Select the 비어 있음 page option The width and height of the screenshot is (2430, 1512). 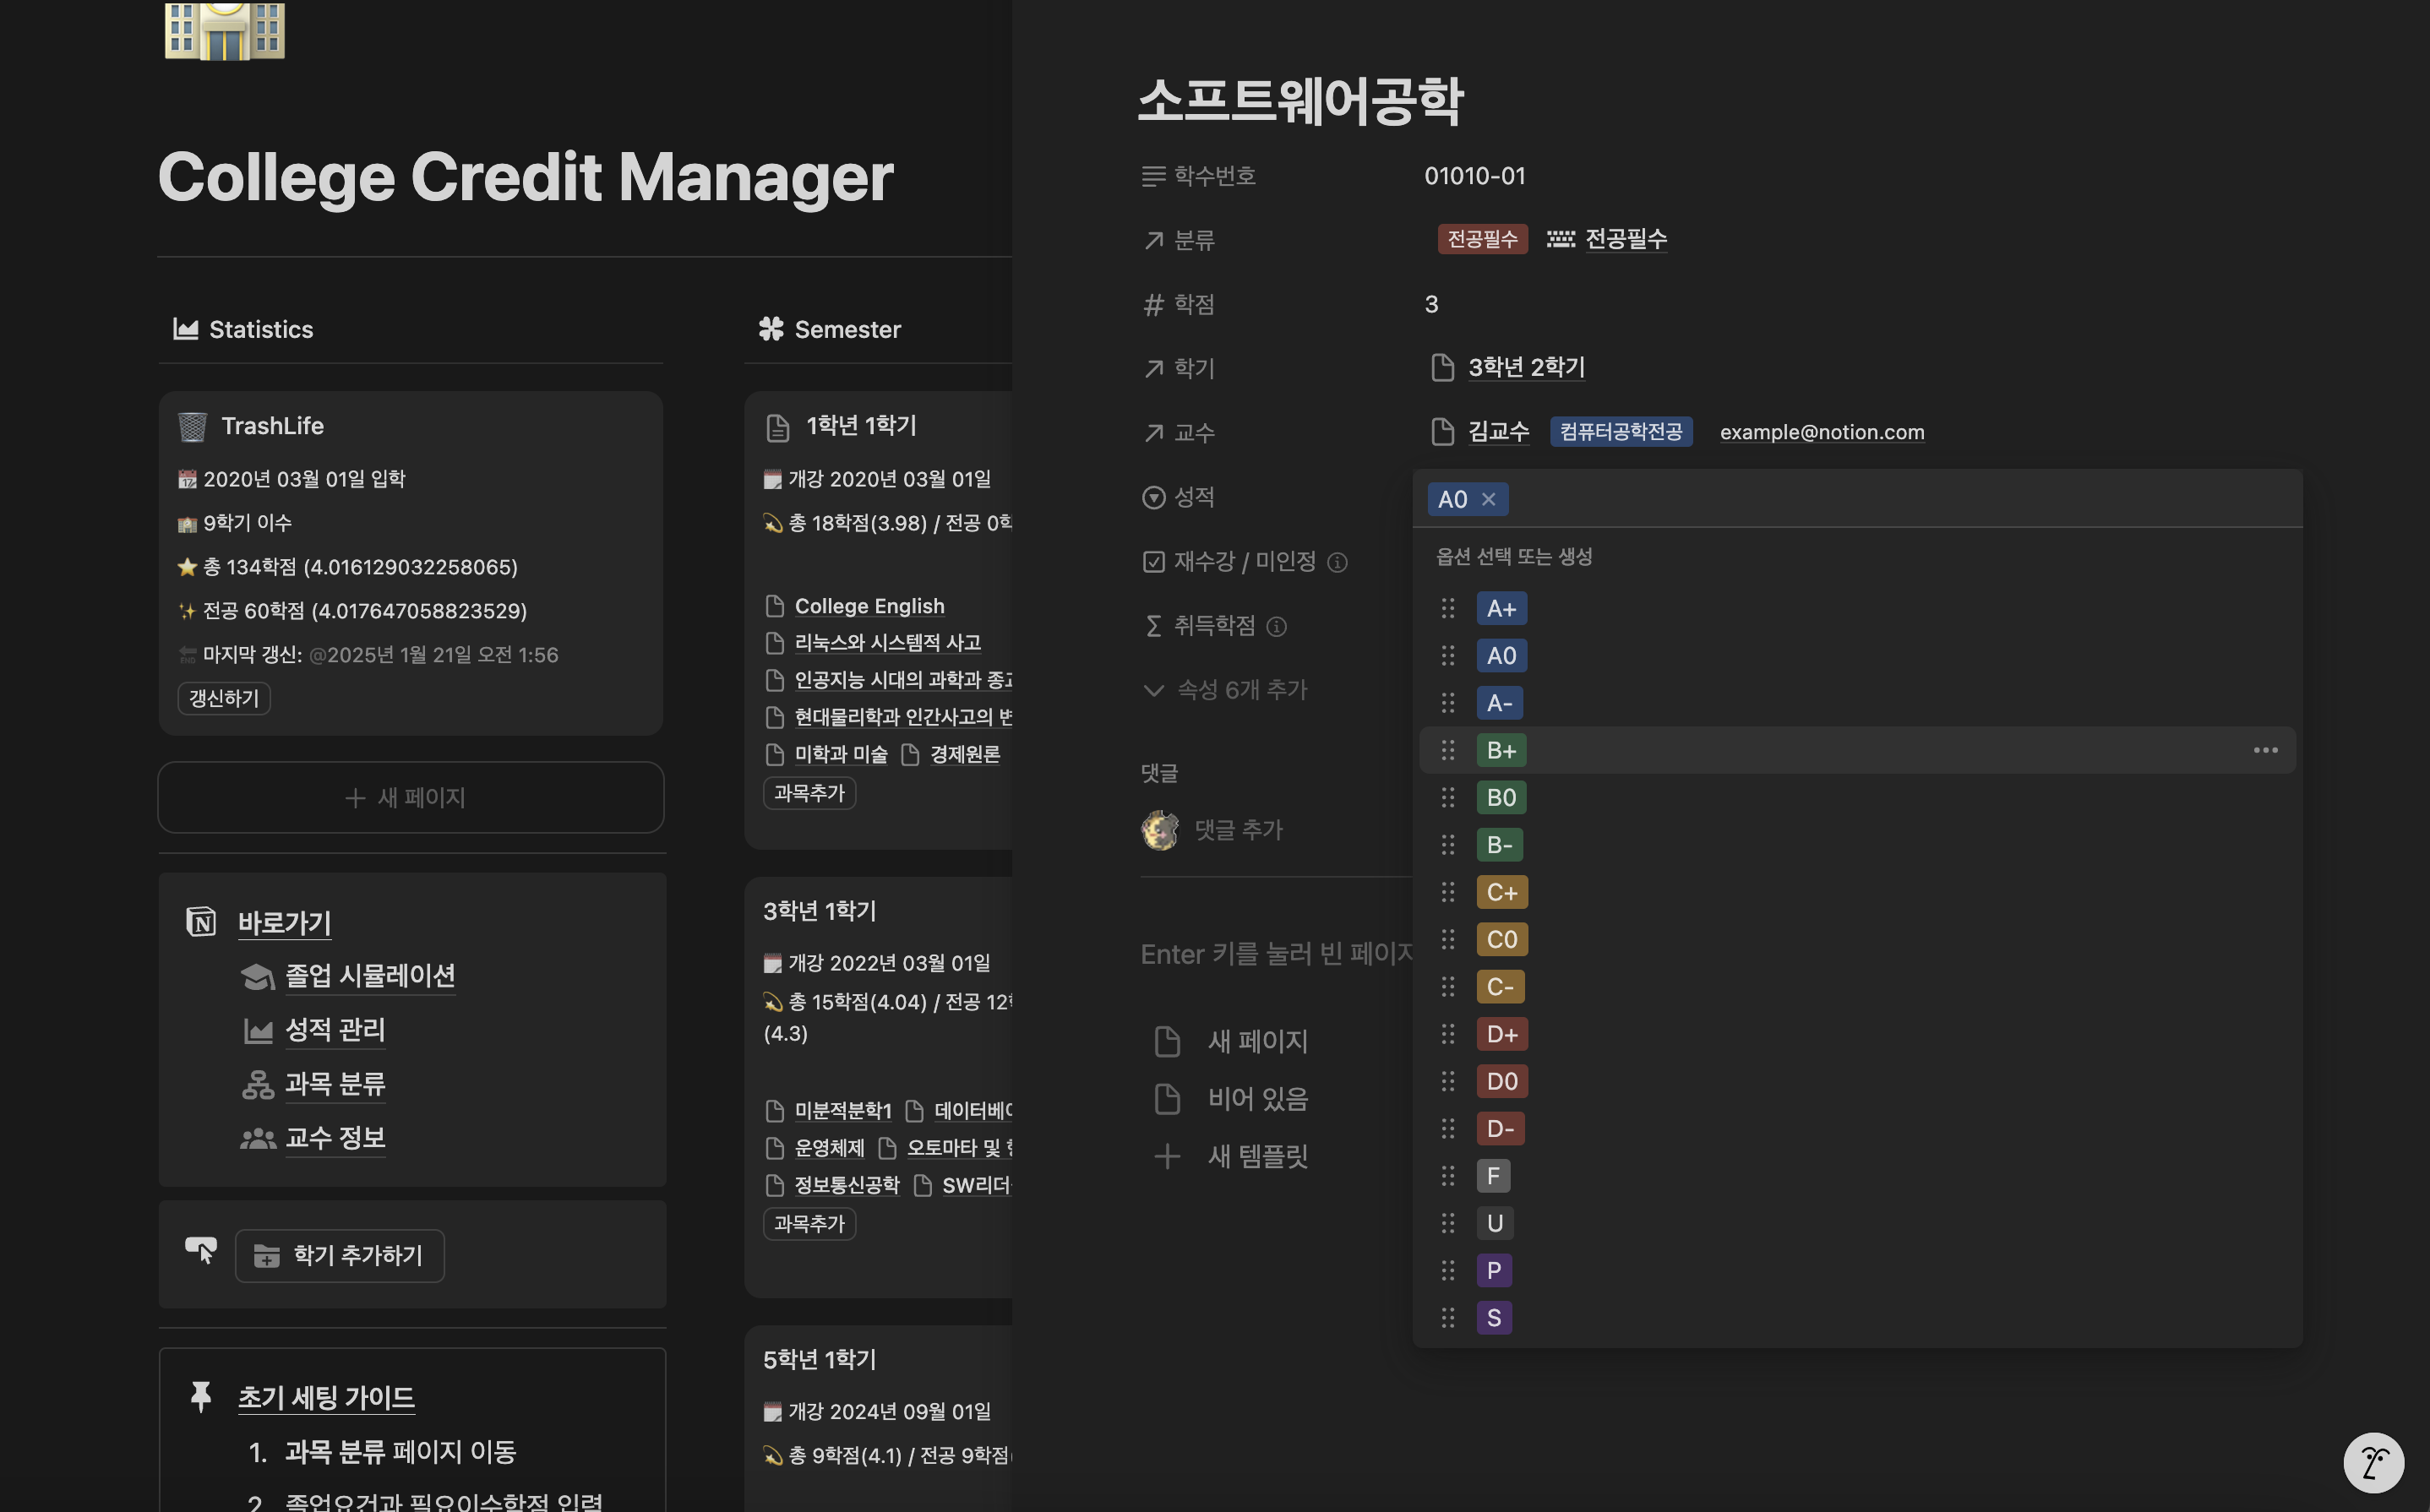click(1257, 1099)
